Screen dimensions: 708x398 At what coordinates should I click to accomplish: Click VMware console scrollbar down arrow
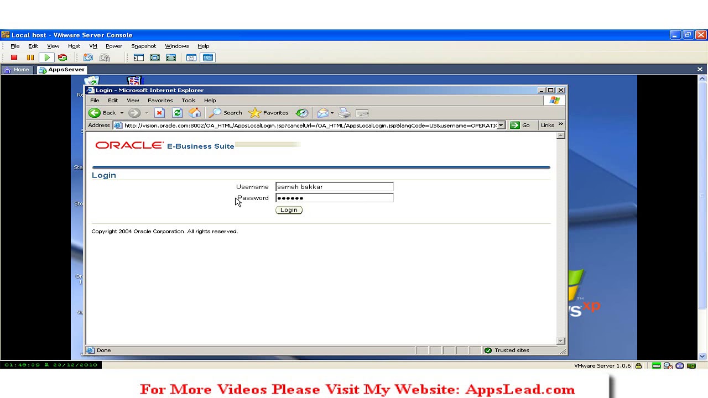(702, 357)
